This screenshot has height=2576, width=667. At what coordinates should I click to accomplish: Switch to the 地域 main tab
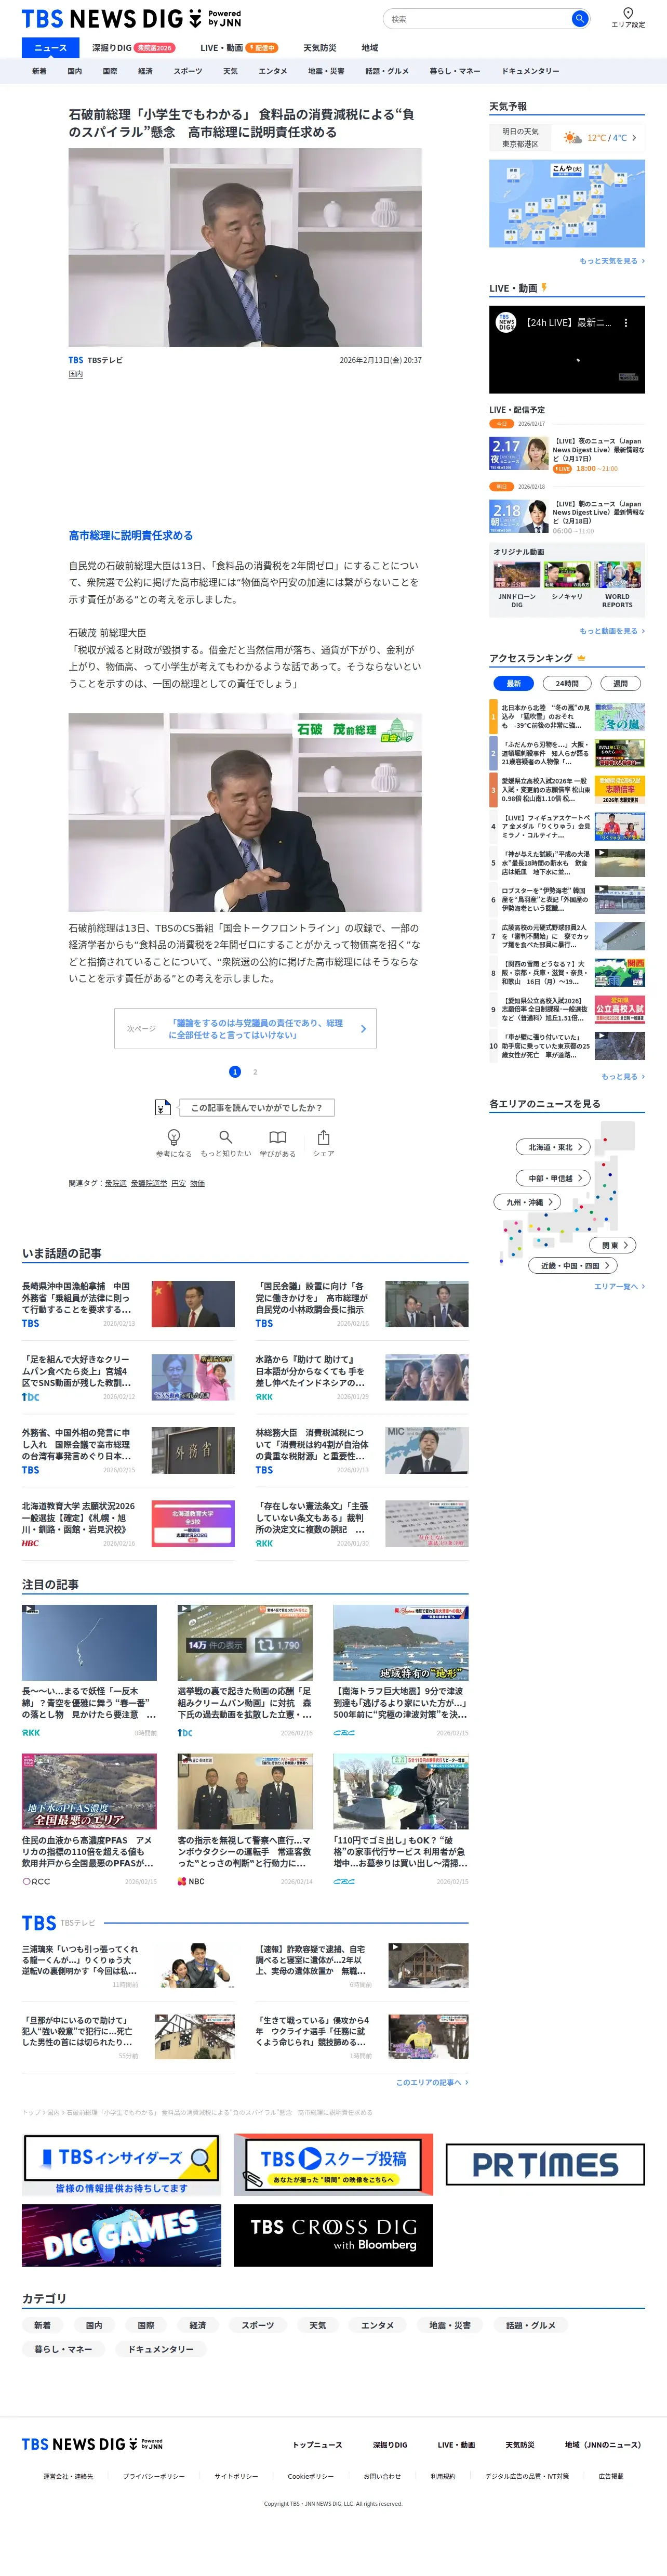tap(369, 48)
